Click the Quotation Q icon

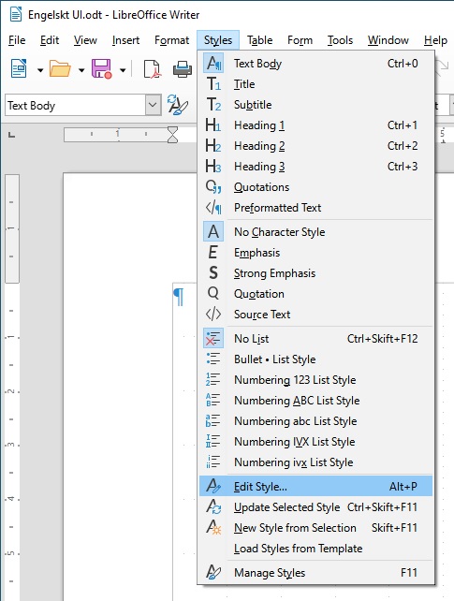tap(213, 294)
